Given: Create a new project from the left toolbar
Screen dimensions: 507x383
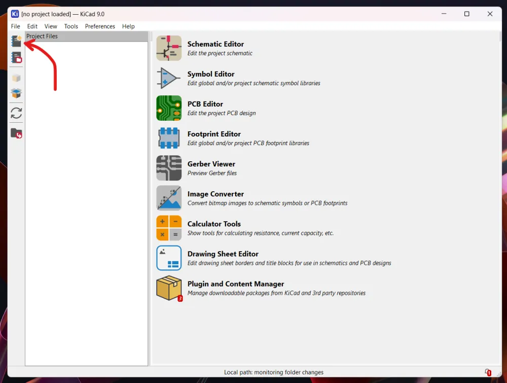Looking at the screenshot, I should [x=16, y=42].
